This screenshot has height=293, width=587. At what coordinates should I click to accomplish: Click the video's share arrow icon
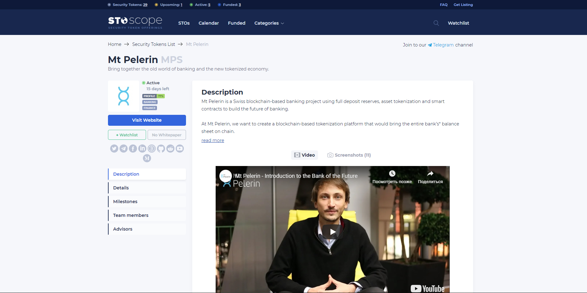point(430,173)
